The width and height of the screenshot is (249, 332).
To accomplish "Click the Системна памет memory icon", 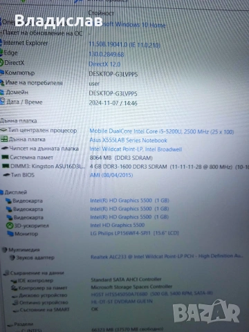I will coord(5,157).
